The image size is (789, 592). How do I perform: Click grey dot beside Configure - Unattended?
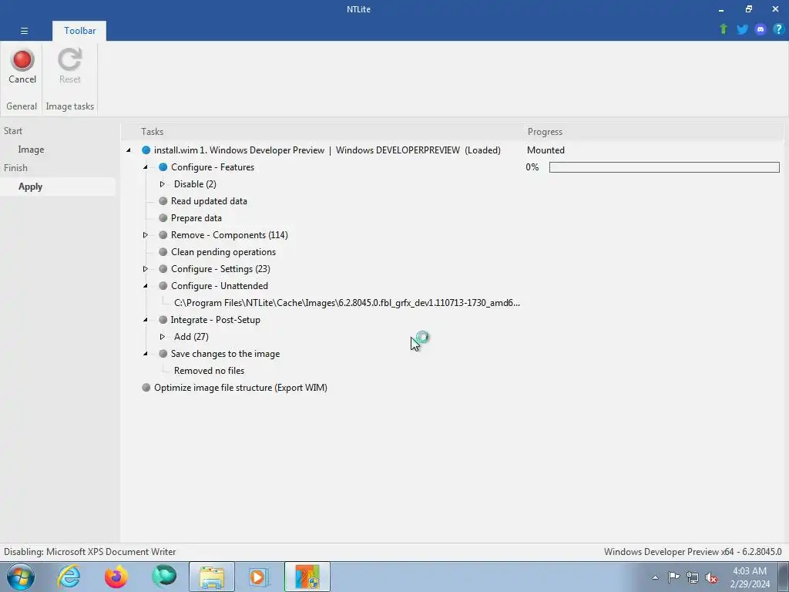(163, 286)
